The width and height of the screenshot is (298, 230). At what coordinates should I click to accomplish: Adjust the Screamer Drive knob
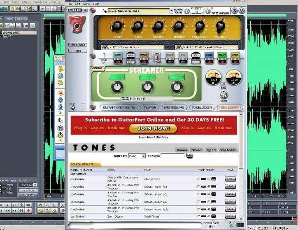point(117,87)
